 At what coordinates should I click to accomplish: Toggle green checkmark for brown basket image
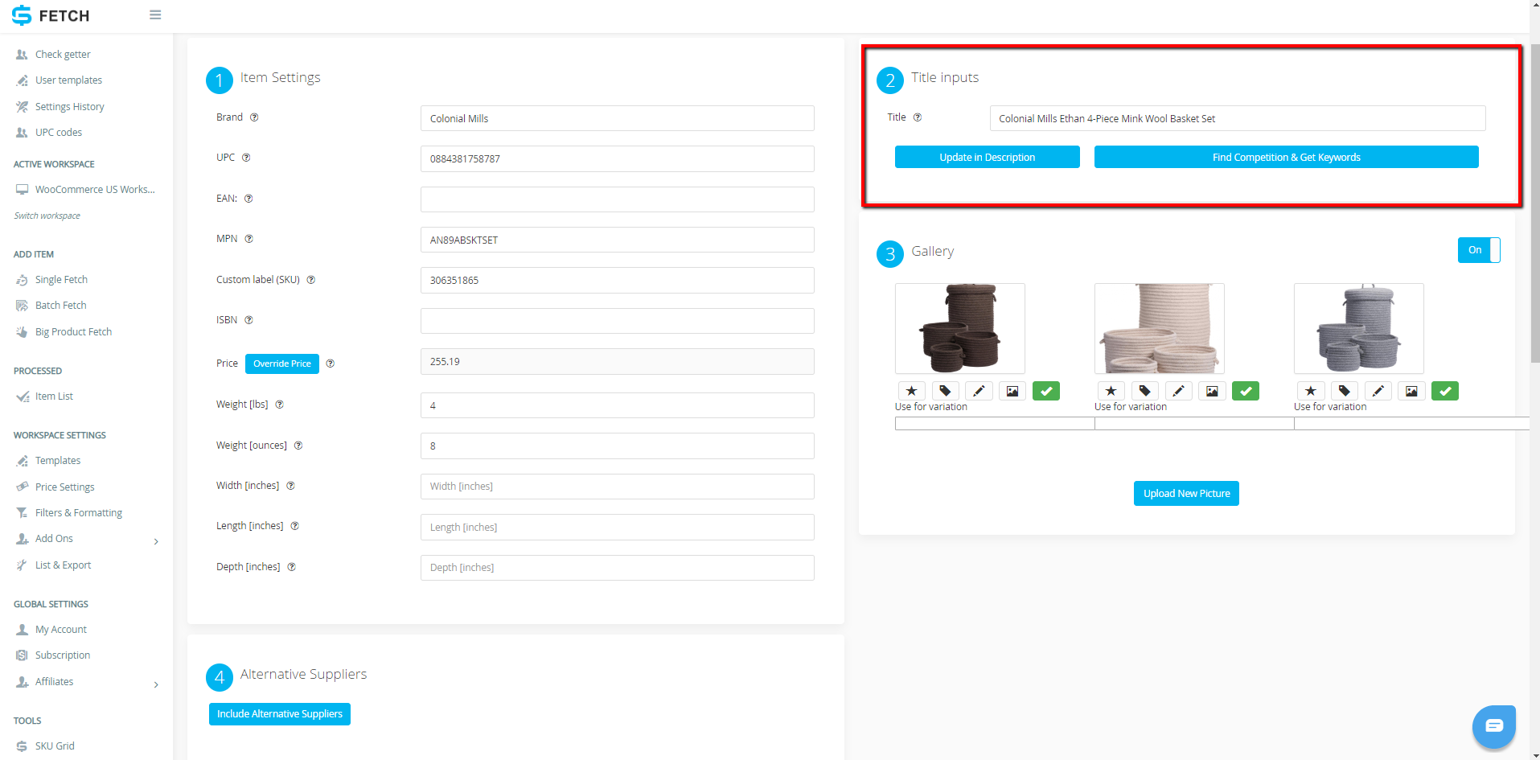tap(1046, 391)
